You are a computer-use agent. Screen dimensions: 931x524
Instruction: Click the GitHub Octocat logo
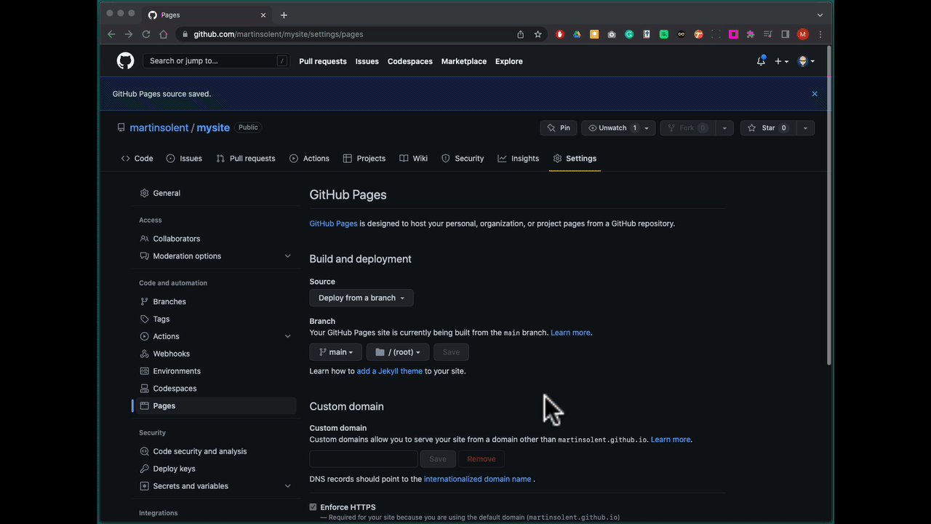pyautogui.click(x=125, y=61)
